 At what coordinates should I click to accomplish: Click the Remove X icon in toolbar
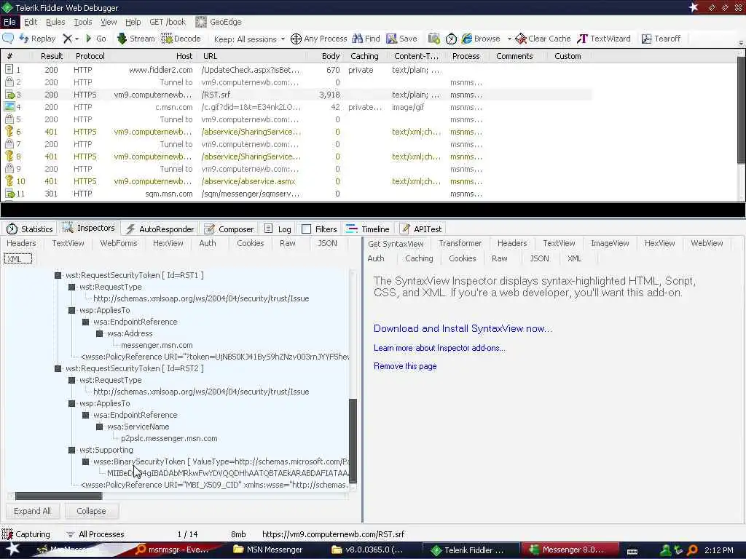tap(67, 39)
